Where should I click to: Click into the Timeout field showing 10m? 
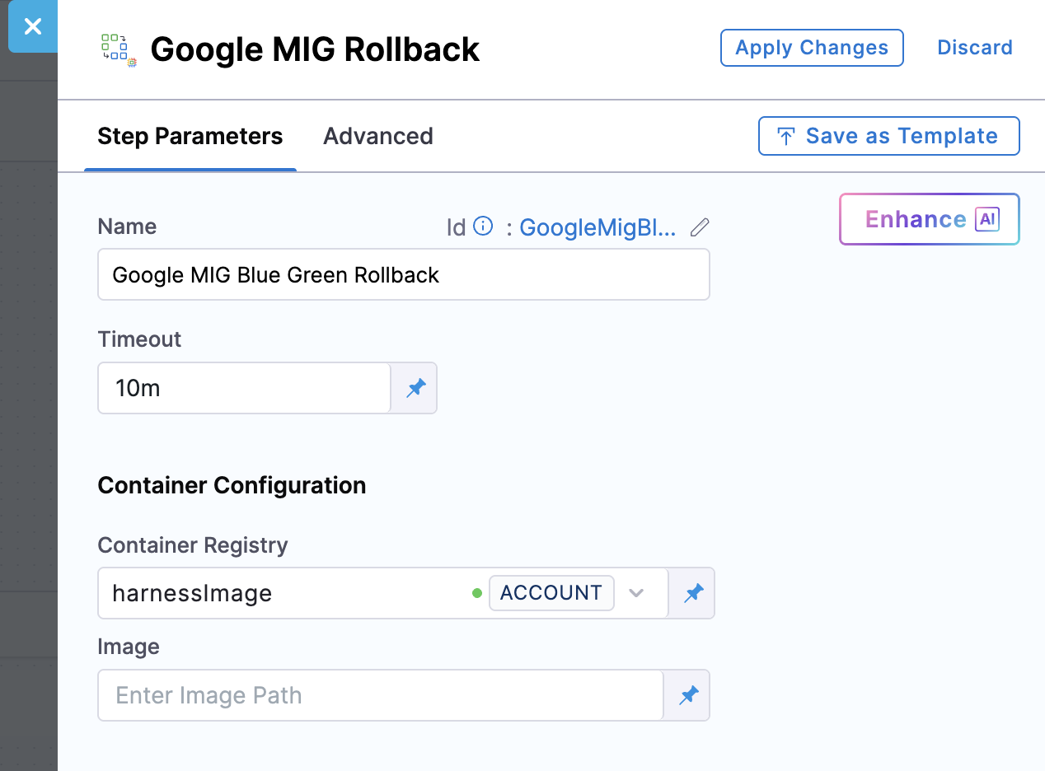pyautogui.click(x=244, y=388)
